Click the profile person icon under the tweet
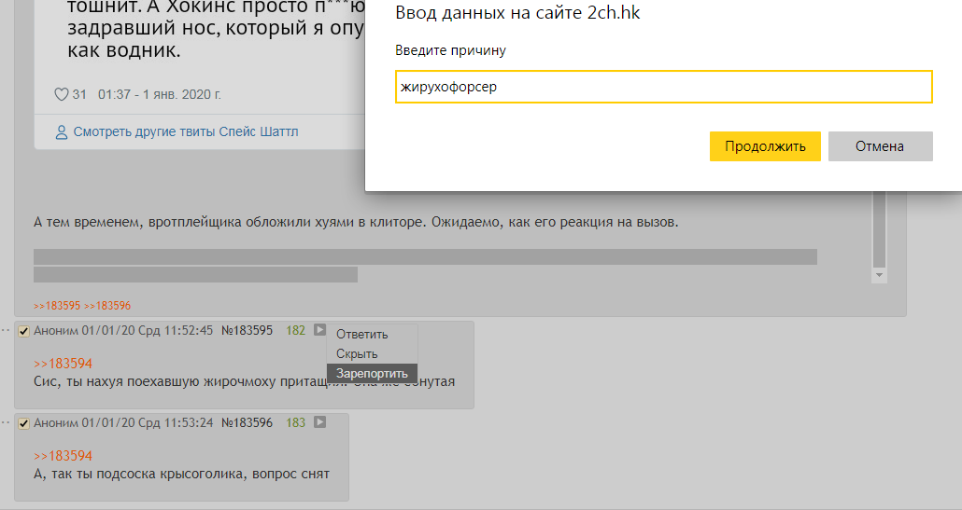The height and width of the screenshot is (510, 962). pyautogui.click(x=62, y=131)
